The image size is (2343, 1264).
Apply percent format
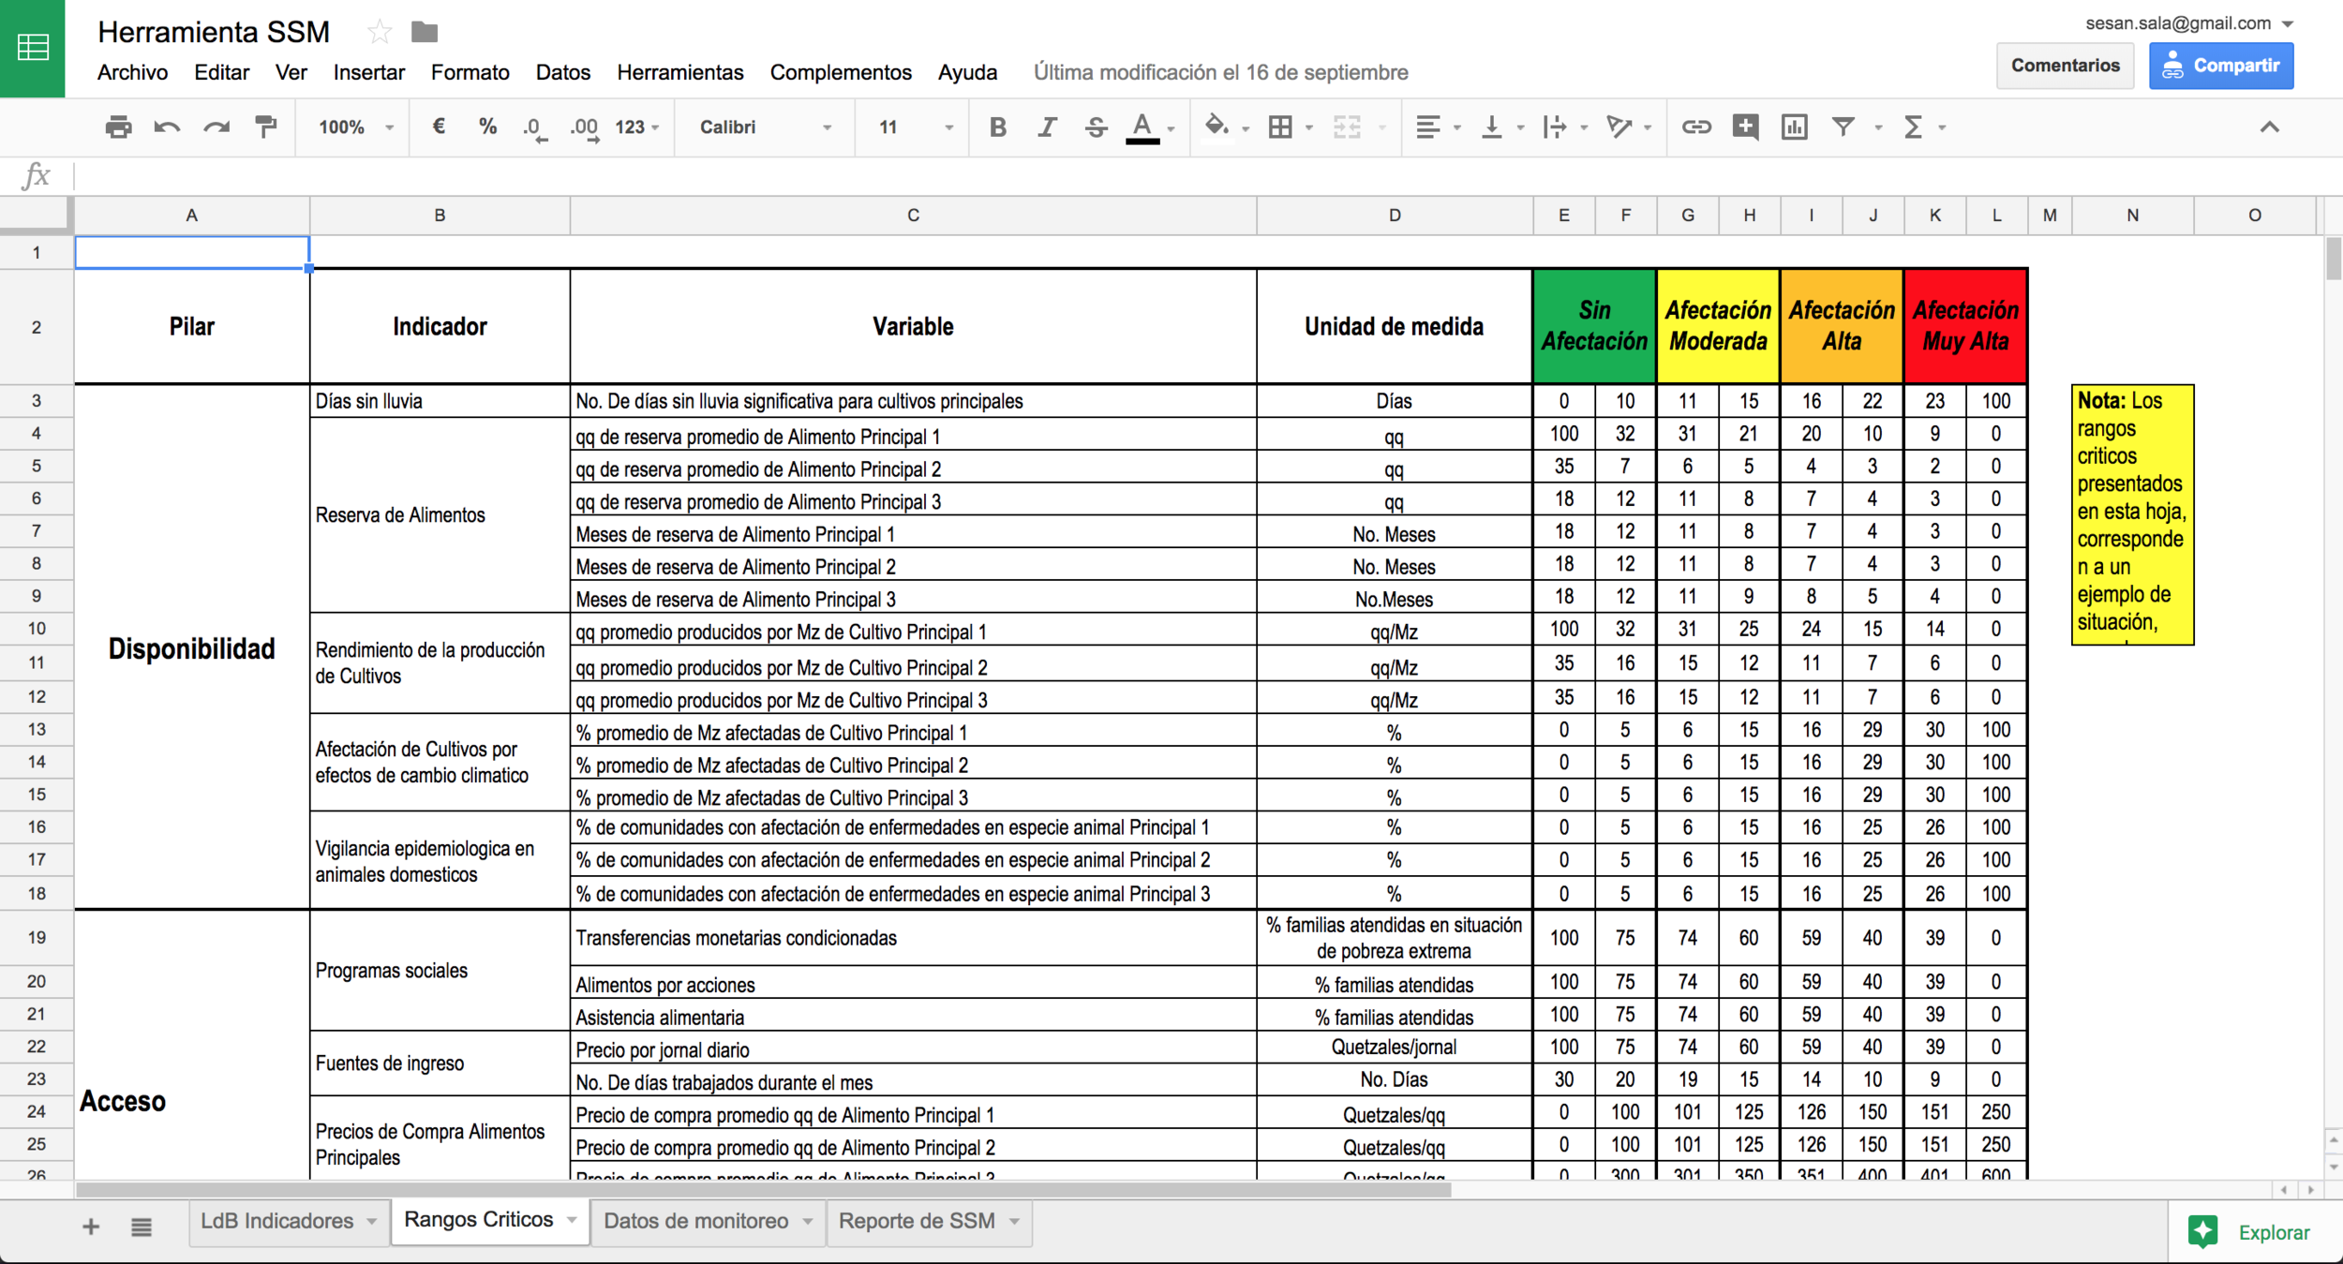click(x=487, y=126)
